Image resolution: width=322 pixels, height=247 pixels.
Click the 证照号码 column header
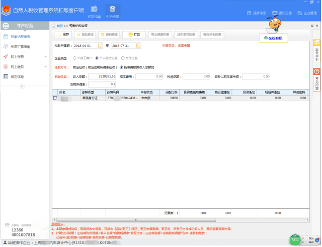(x=122, y=93)
